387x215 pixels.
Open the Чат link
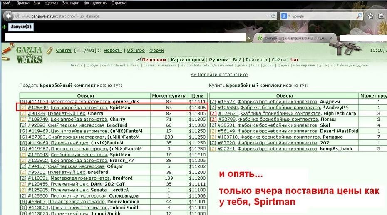pyautogui.click(x=295, y=60)
